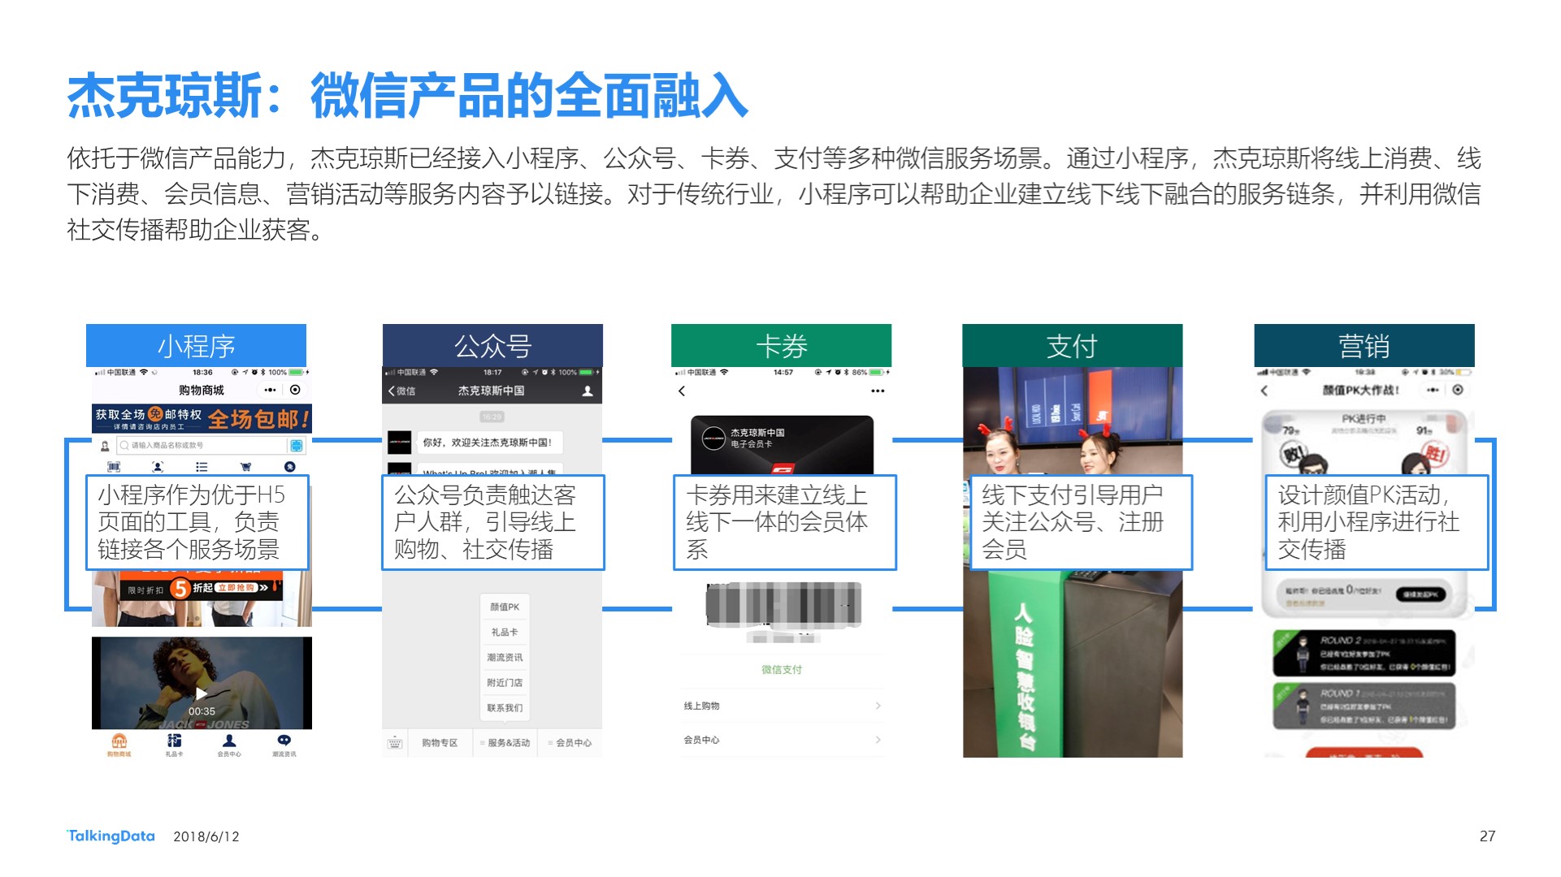Open the more dots in the 卡券 screen
Viewport: 1561px width, 877px height.
point(878,391)
